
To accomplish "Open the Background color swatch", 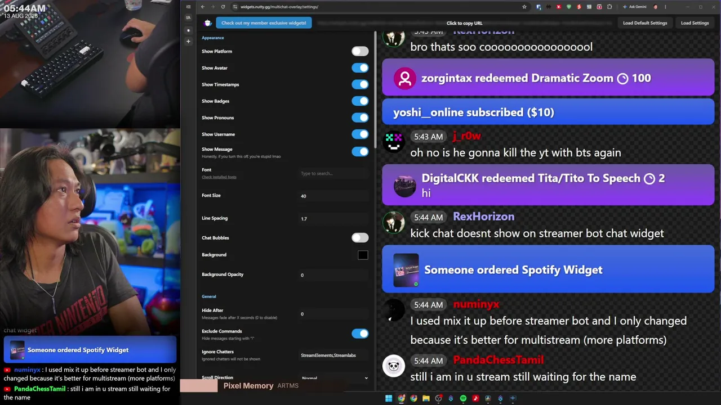I will coord(363,255).
